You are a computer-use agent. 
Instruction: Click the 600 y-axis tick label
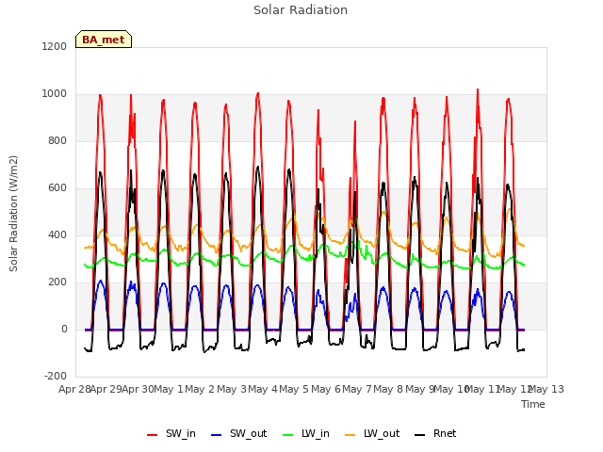pyautogui.click(x=57, y=188)
